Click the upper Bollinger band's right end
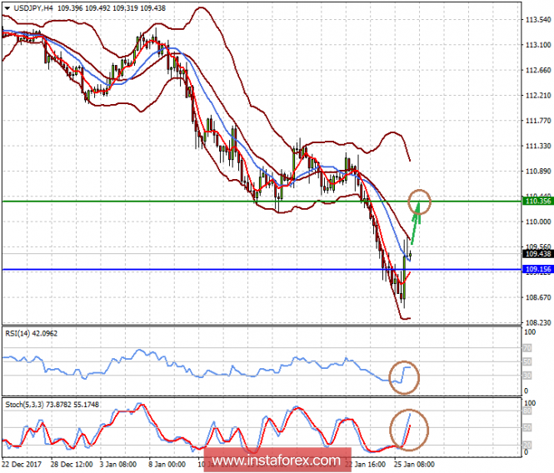This screenshot has height=473, width=554. 409,159
